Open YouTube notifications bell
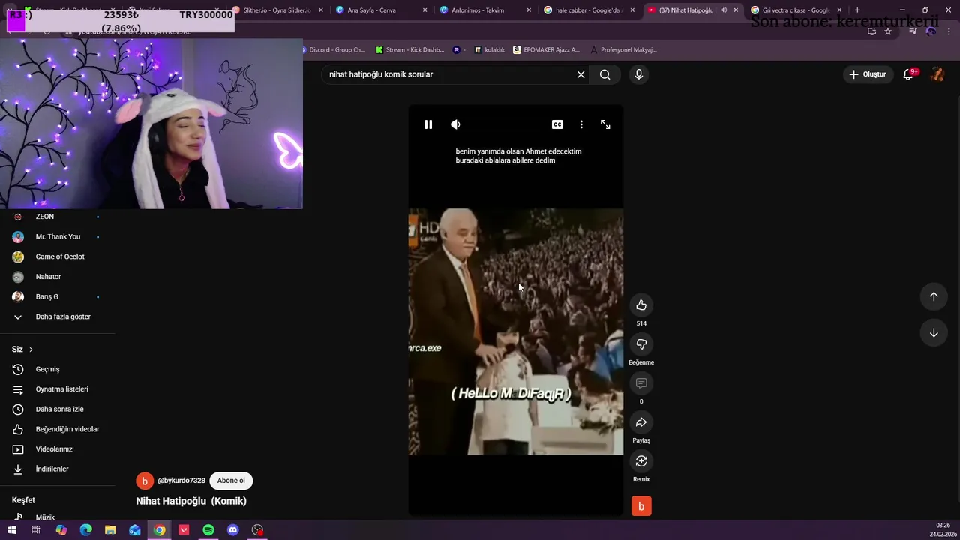The width and height of the screenshot is (960, 540). pos(909,74)
